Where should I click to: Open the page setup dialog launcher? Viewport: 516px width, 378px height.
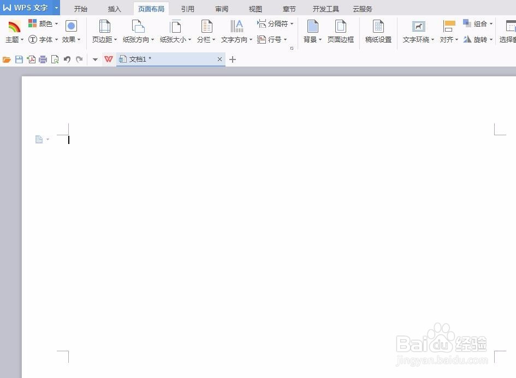(x=292, y=49)
